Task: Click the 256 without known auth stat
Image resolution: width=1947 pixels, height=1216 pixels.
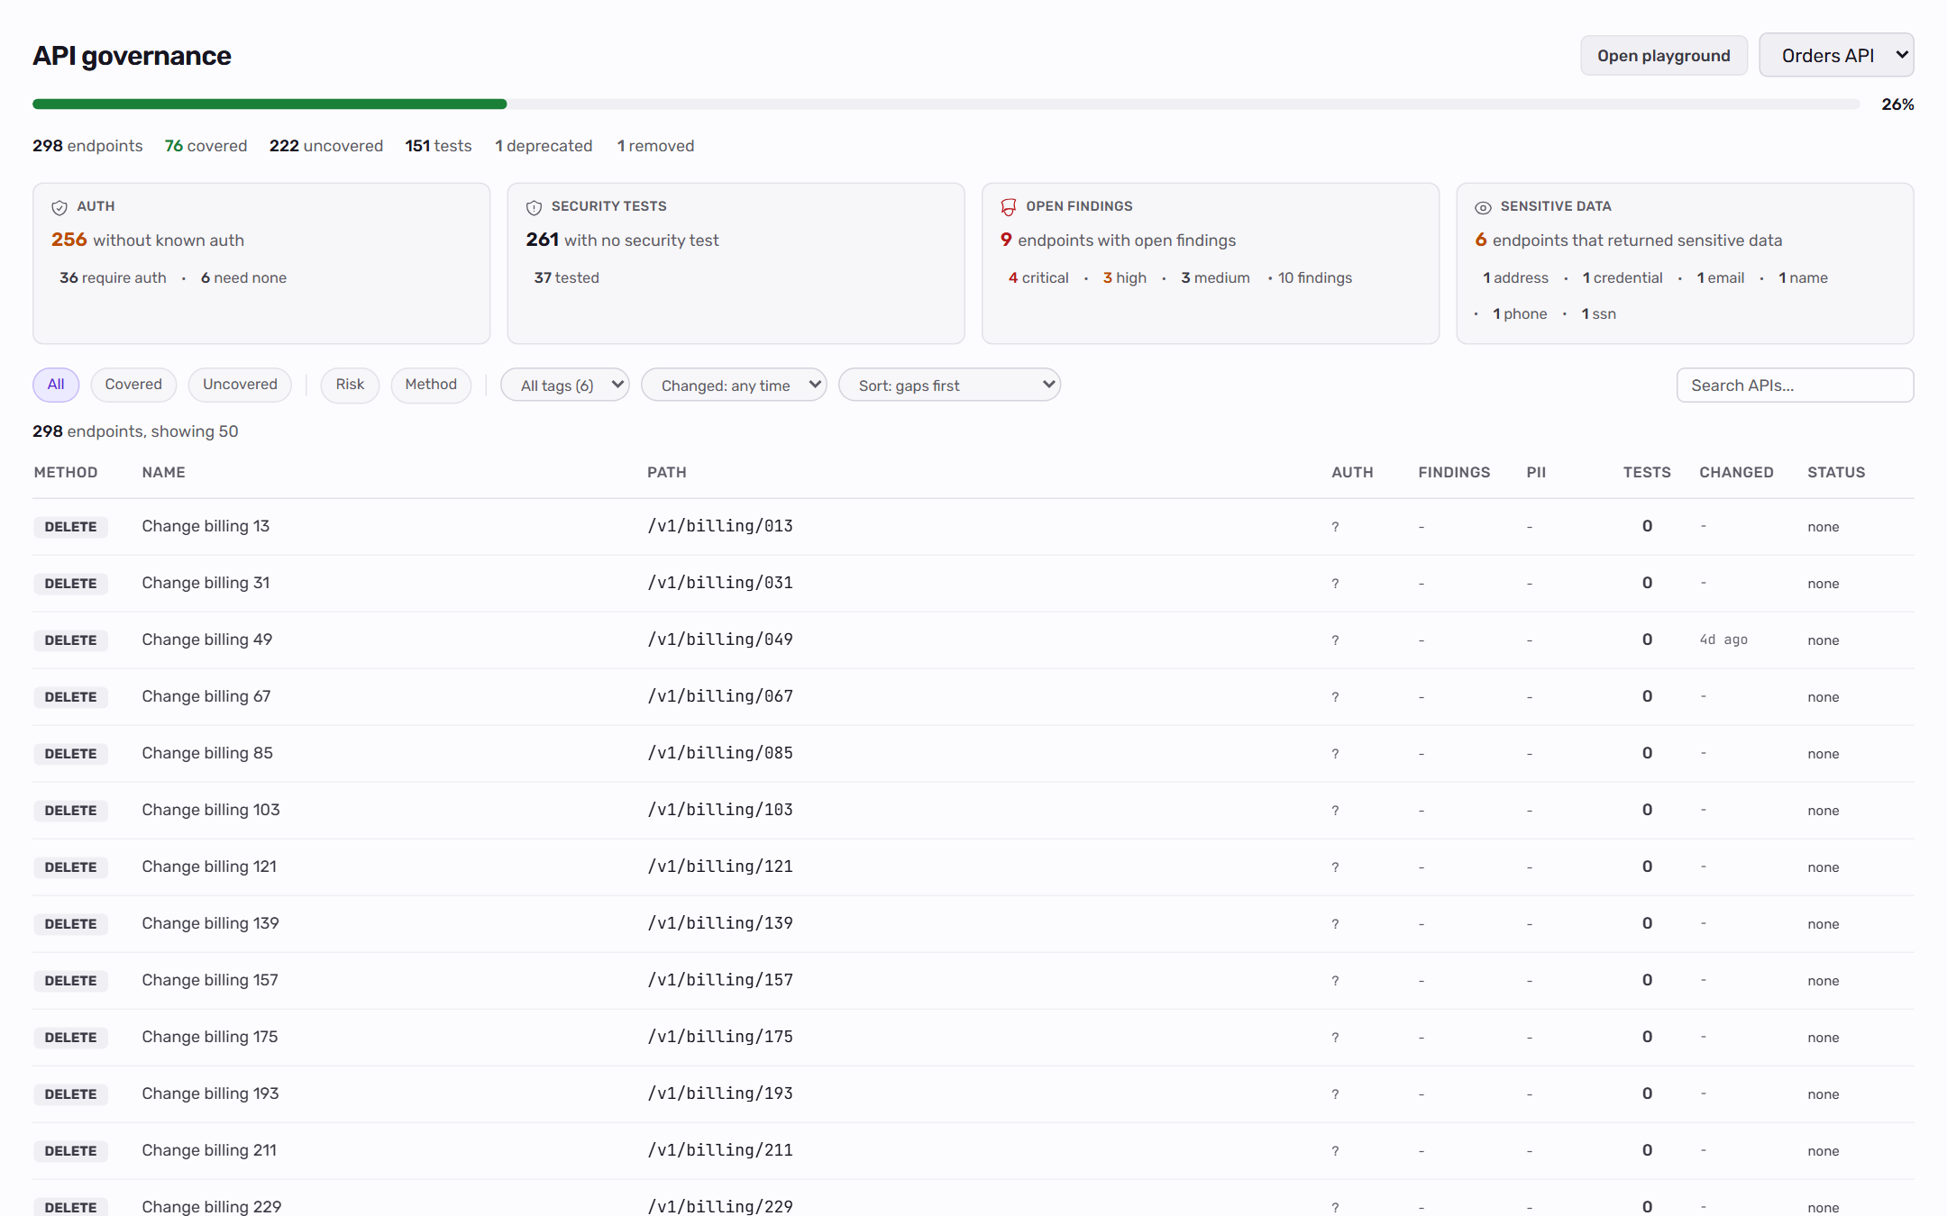Action: point(148,240)
